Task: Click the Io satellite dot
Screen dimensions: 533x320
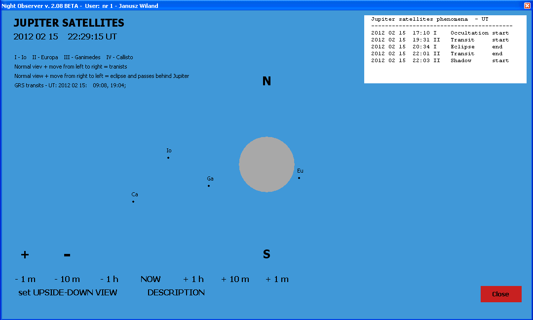Action: pos(168,158)
